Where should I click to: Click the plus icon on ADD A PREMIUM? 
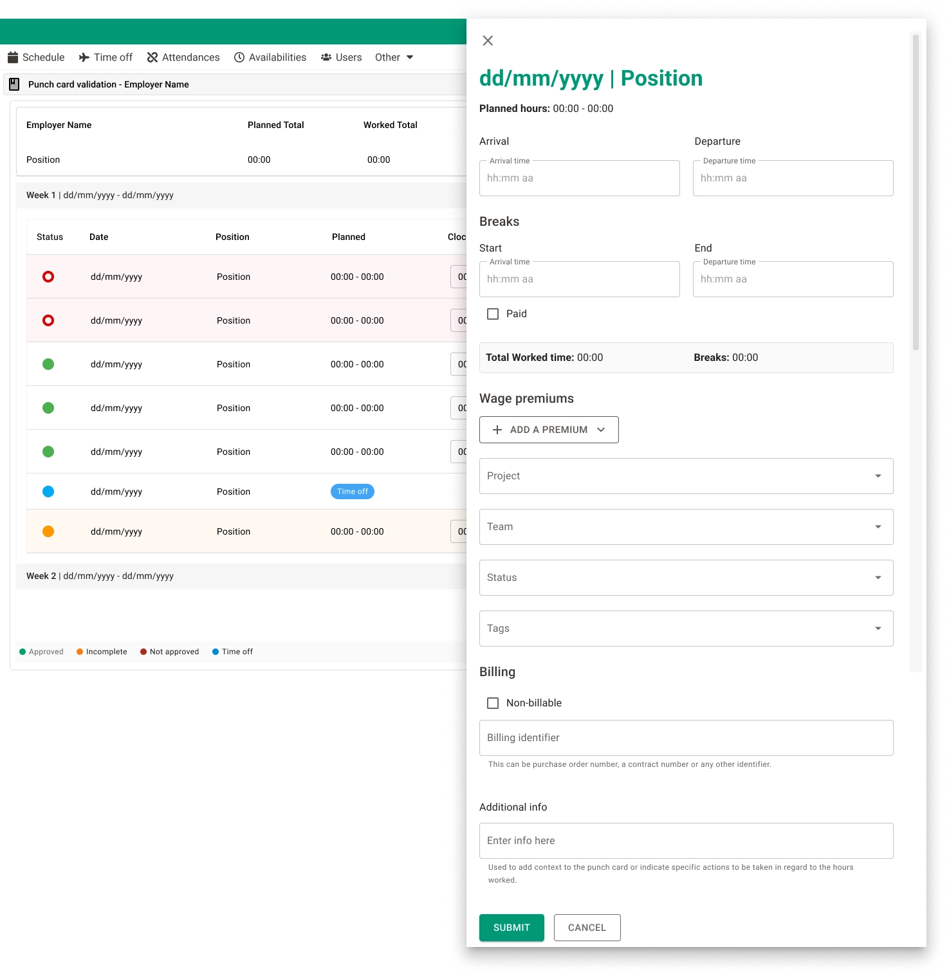pos(497,429)
